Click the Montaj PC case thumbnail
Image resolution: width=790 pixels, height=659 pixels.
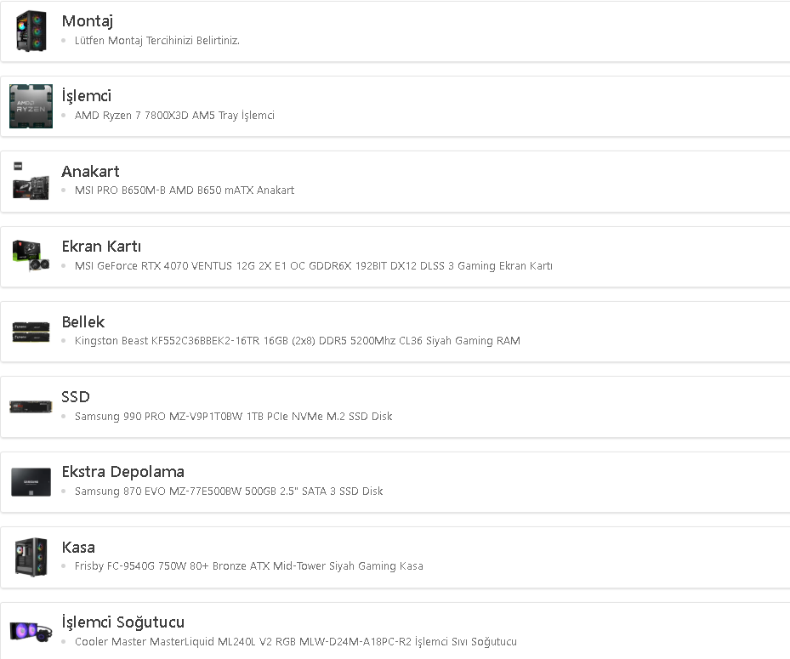31,31
